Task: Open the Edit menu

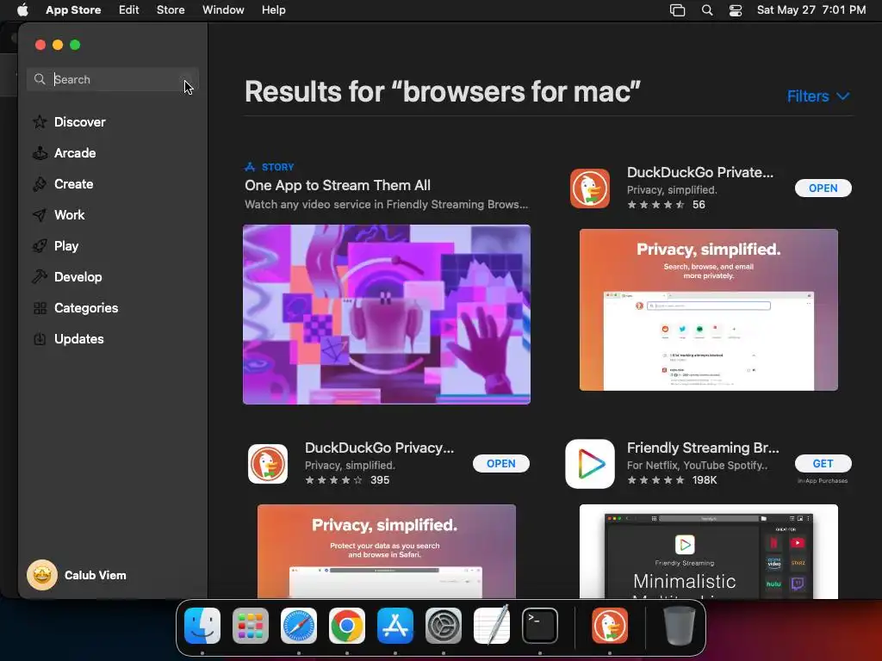Action: click(129, 10)
